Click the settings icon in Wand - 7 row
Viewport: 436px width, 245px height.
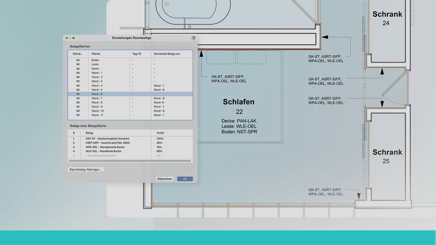pos(78,98)
